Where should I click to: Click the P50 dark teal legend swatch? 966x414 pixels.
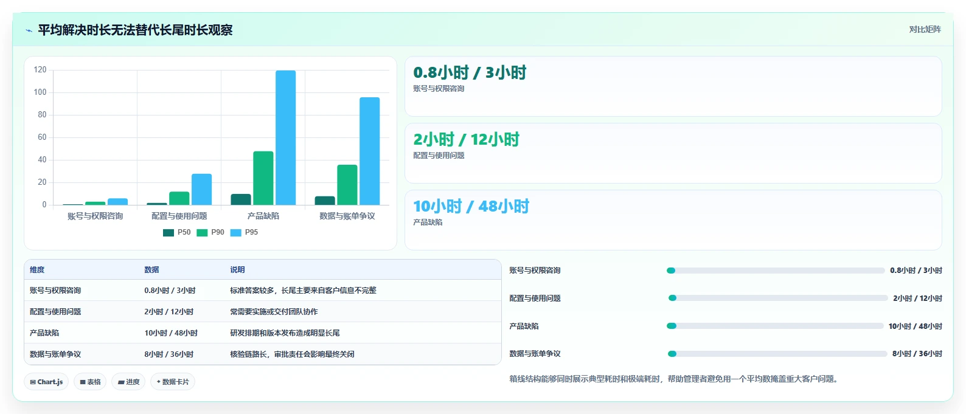[x=169, y=232]
